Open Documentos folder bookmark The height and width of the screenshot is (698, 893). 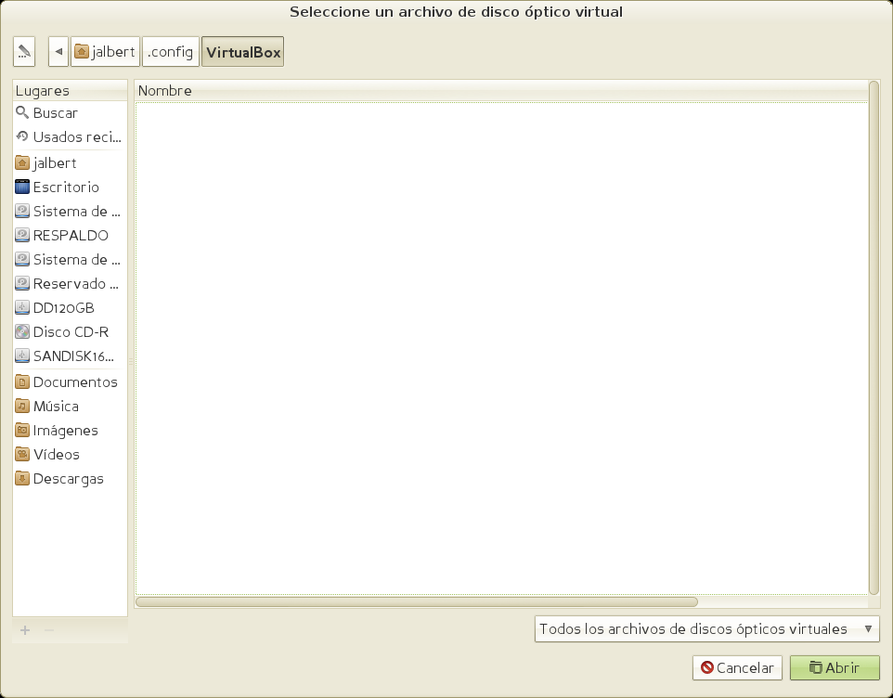click(75, 382)
